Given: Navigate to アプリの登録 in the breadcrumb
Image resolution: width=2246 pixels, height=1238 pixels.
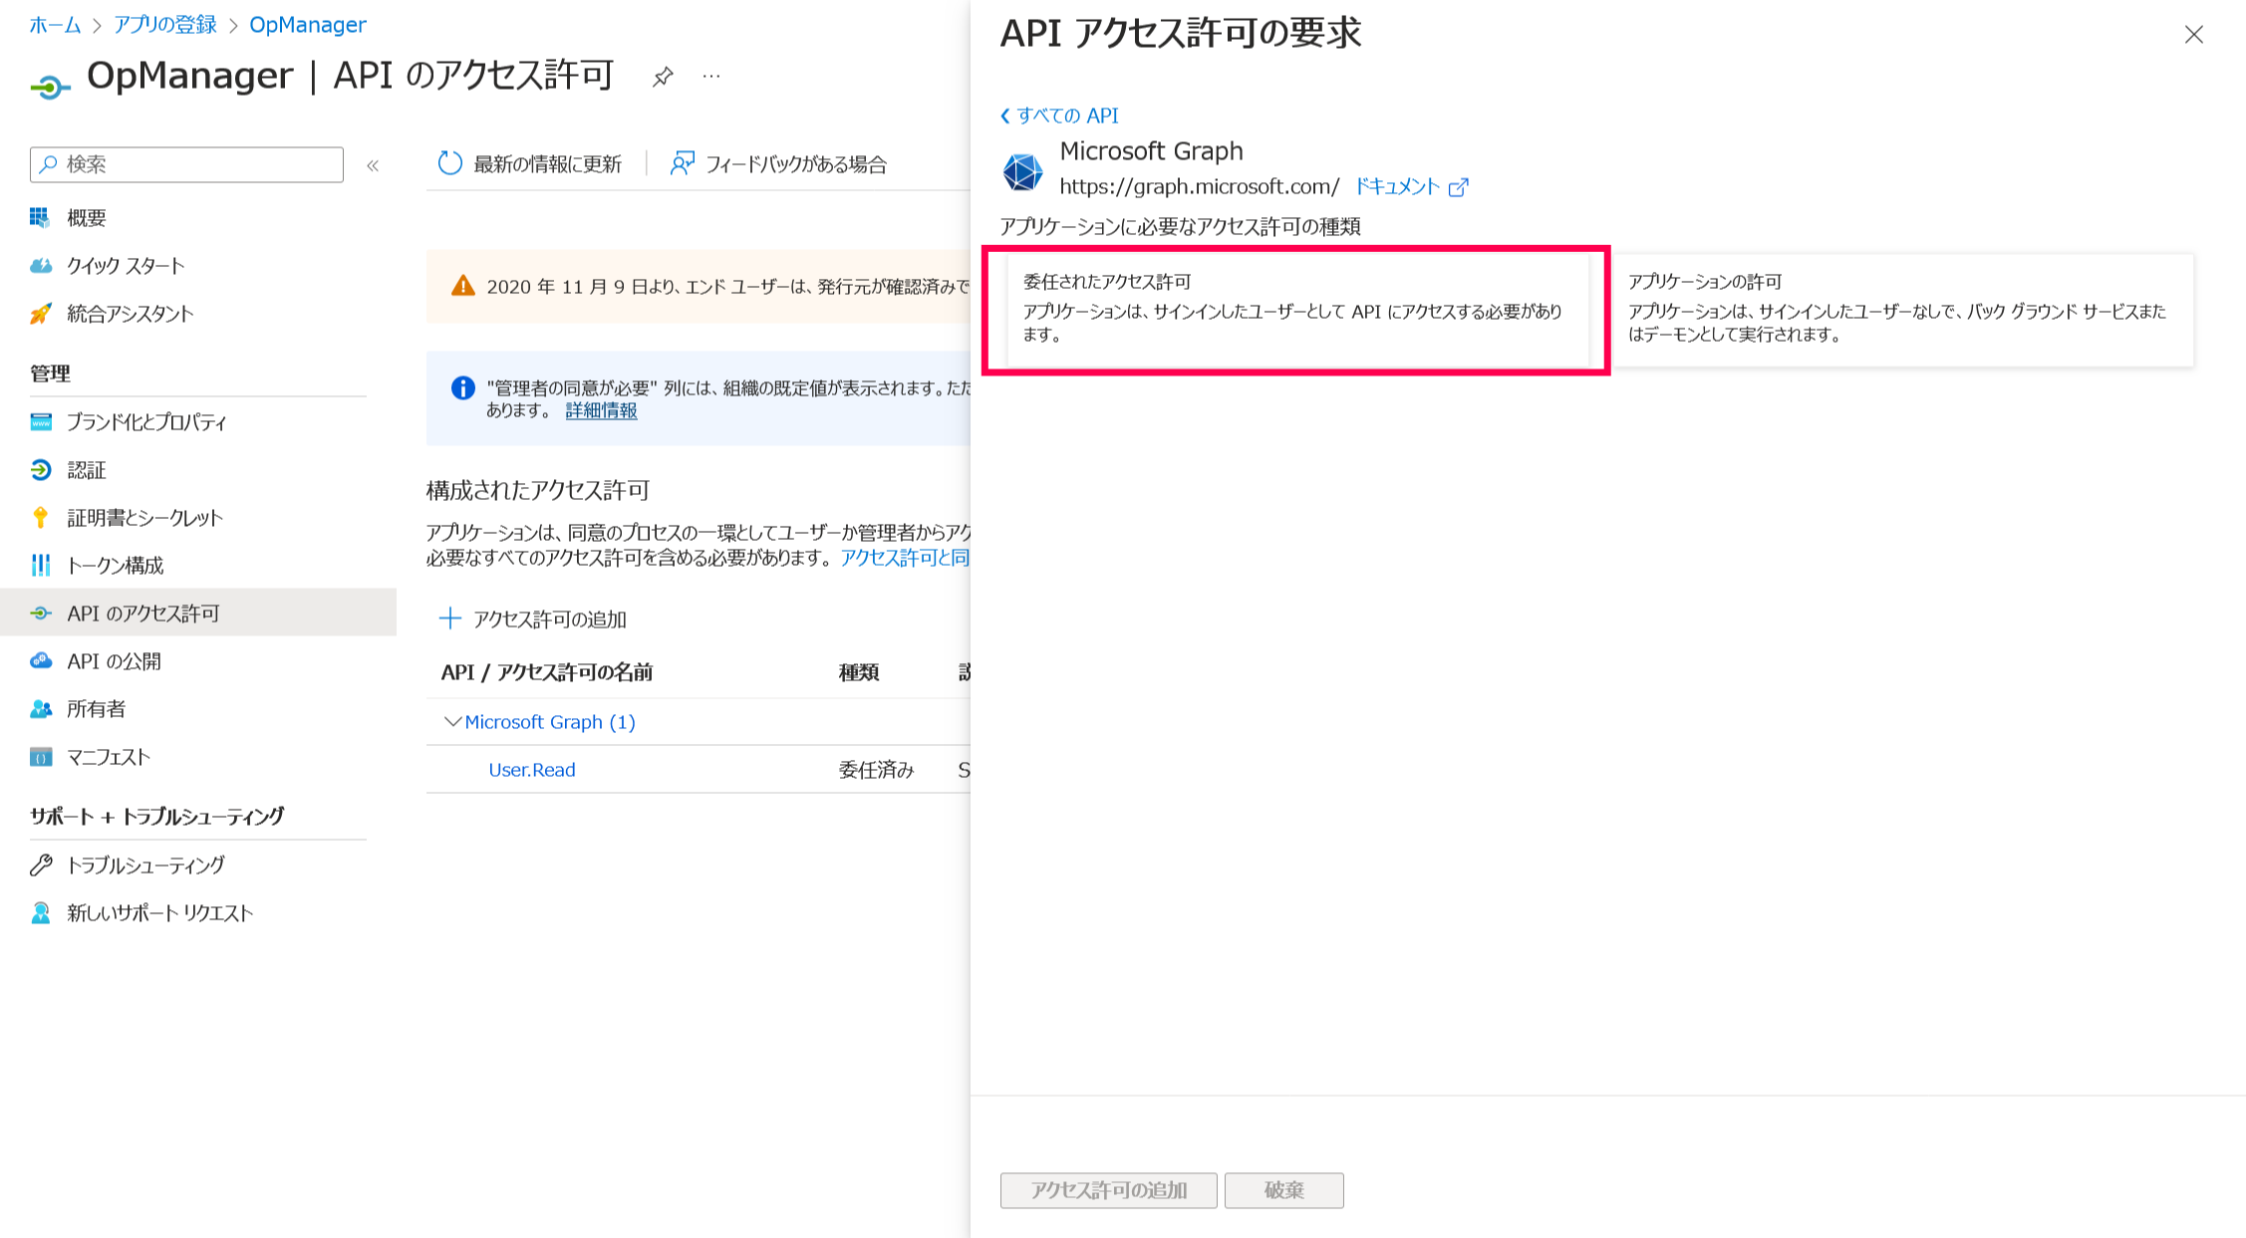Looking at the screenshot, I should tap(165, 24).
